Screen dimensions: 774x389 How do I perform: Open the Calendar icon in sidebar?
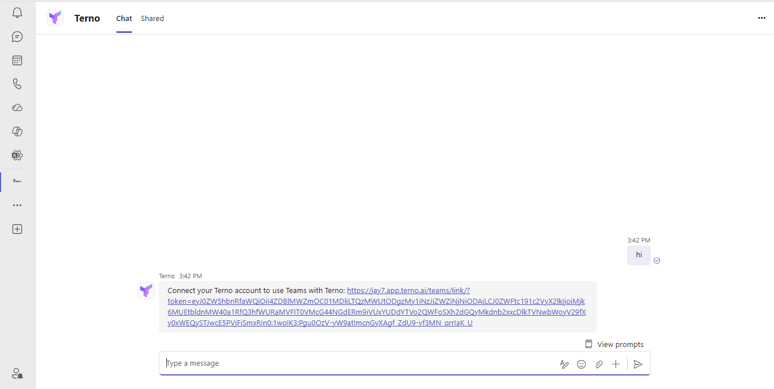point(17,60)
